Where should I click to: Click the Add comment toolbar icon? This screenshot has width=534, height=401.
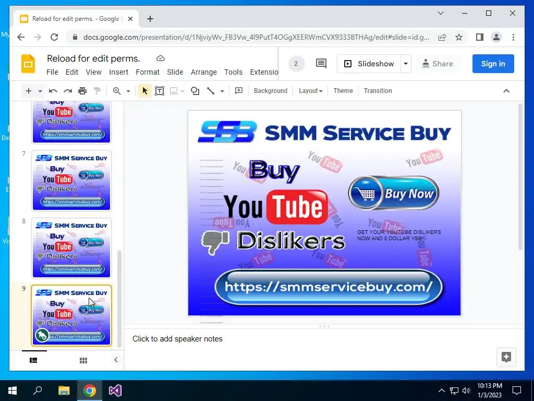[239, 91]
